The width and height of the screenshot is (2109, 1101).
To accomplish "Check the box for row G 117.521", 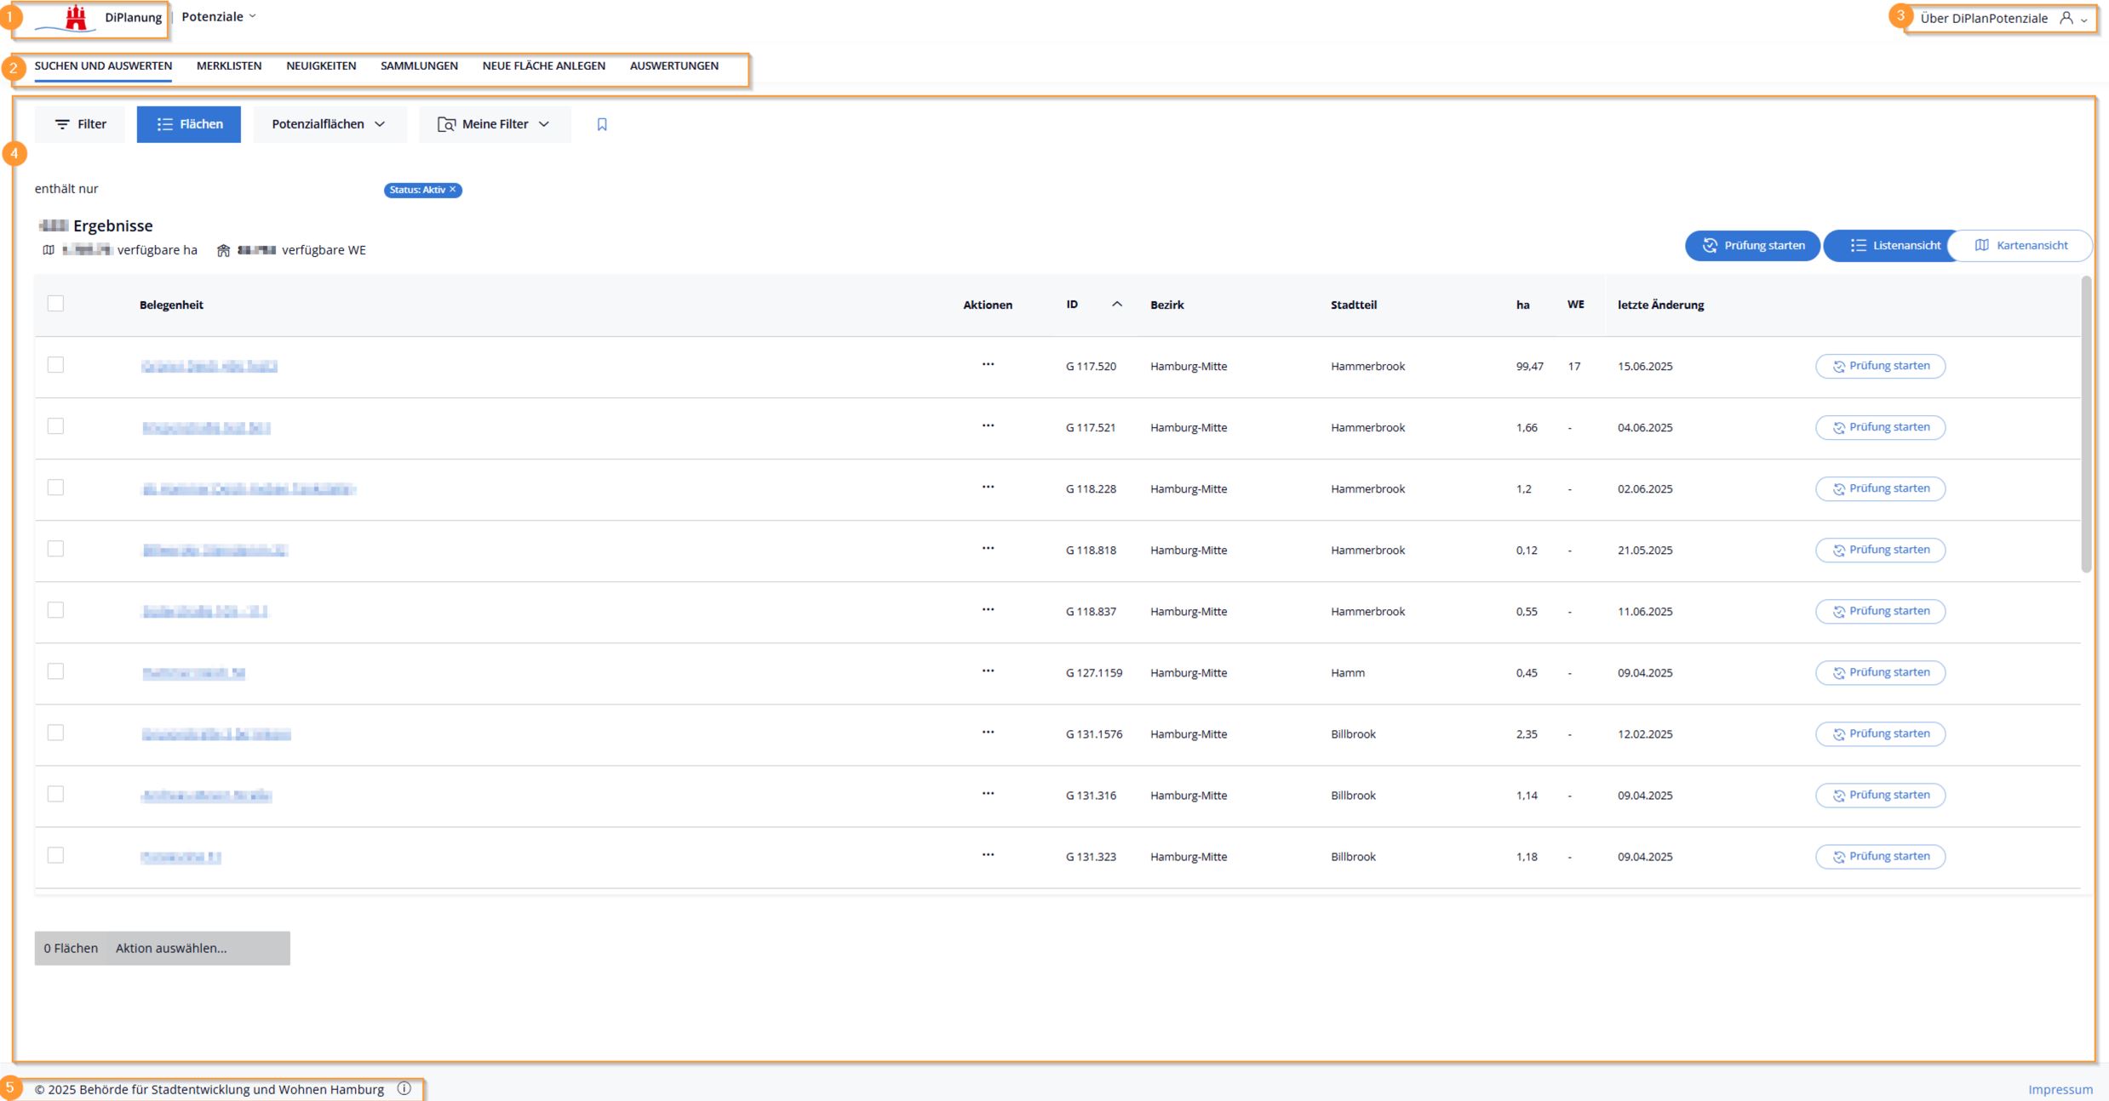I will coord(55,426).
